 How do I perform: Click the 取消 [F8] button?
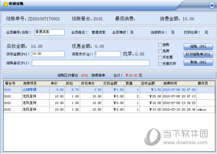pos(198,62)
